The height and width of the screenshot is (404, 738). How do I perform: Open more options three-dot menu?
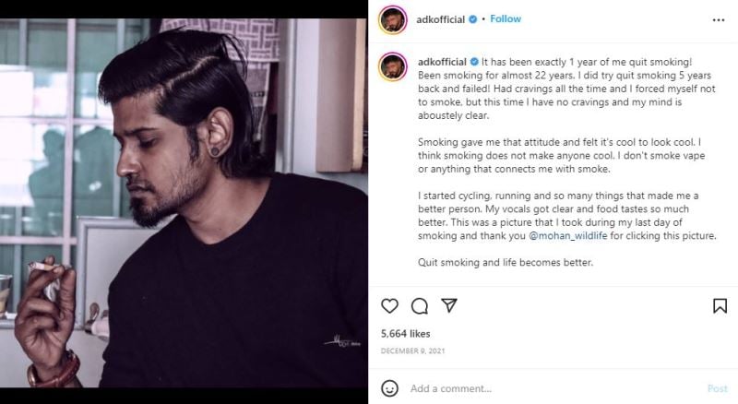(719, 18)
